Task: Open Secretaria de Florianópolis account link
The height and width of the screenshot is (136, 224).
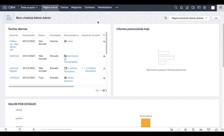Action: pos(71,59)
